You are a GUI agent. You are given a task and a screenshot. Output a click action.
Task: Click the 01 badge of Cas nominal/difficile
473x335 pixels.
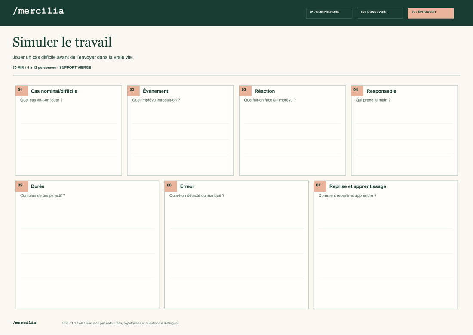(21, 90)
